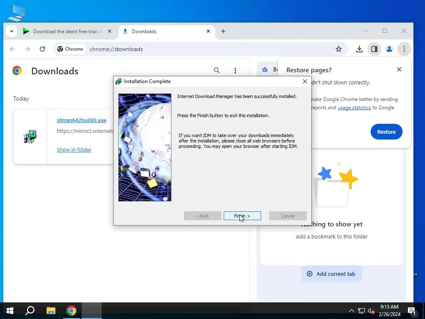Click Show in folder for idman642build3.exe
Viewport: 425px width, 319px height.
click(74, 150)
